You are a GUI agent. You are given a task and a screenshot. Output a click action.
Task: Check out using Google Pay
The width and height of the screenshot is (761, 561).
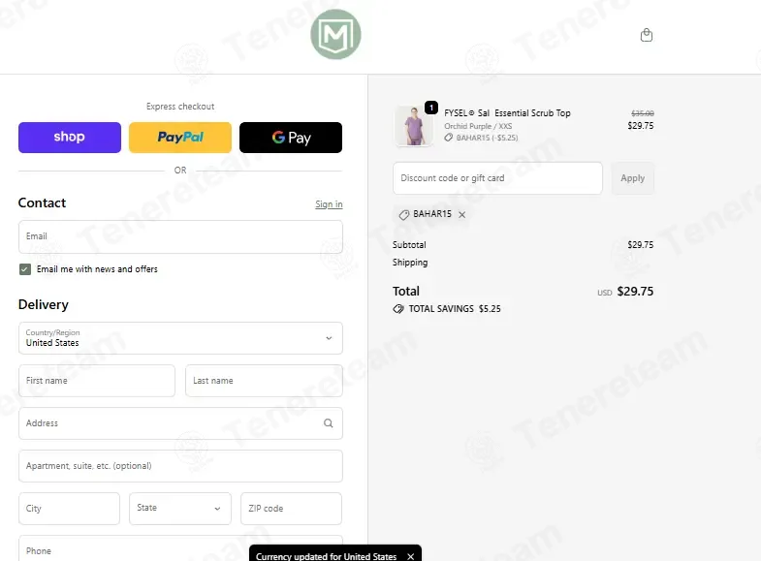point(291,138)
